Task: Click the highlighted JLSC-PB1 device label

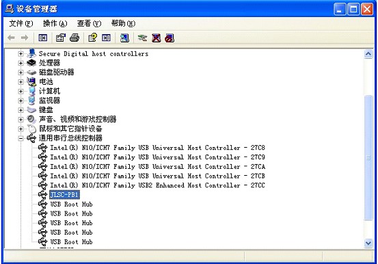Action: [x=64, y=194]
